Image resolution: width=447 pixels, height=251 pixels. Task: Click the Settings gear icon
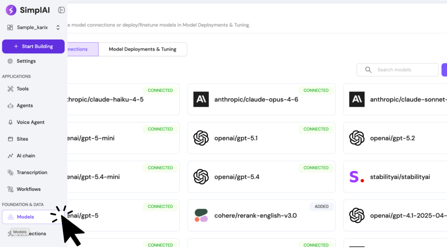coord(10,61)
